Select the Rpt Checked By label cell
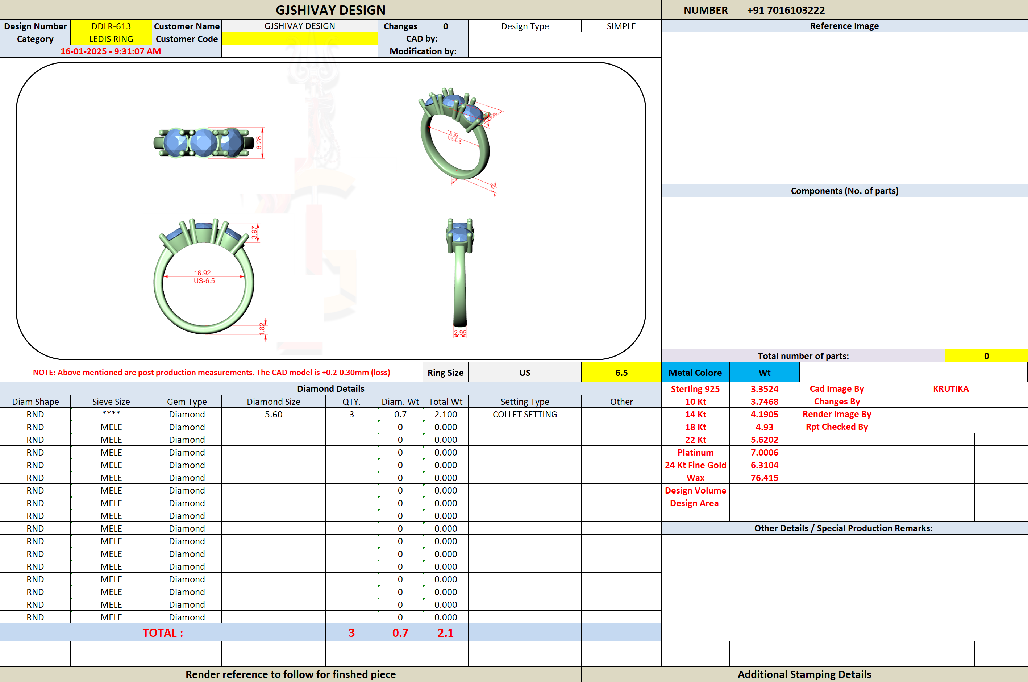The image size is (1028, 682). [x=837, y=427]
